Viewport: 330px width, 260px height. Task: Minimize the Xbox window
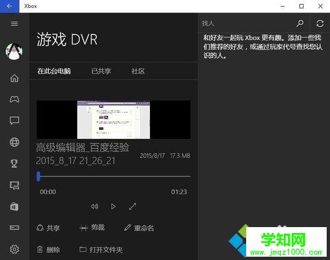282,6
